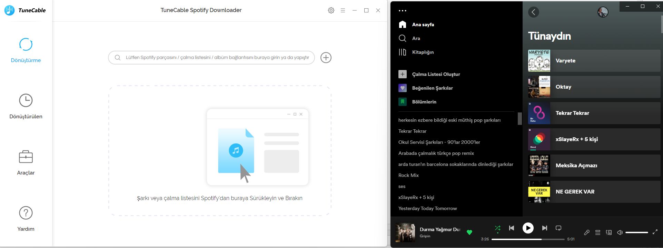The height and width of the screenshot is (248, 663).
Task: Click the TuneCable logo
Action: click(25, 10)
